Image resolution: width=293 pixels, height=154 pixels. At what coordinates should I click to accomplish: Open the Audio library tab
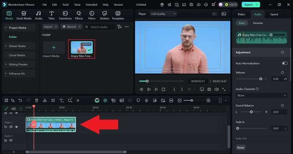(x=39, y=15)
